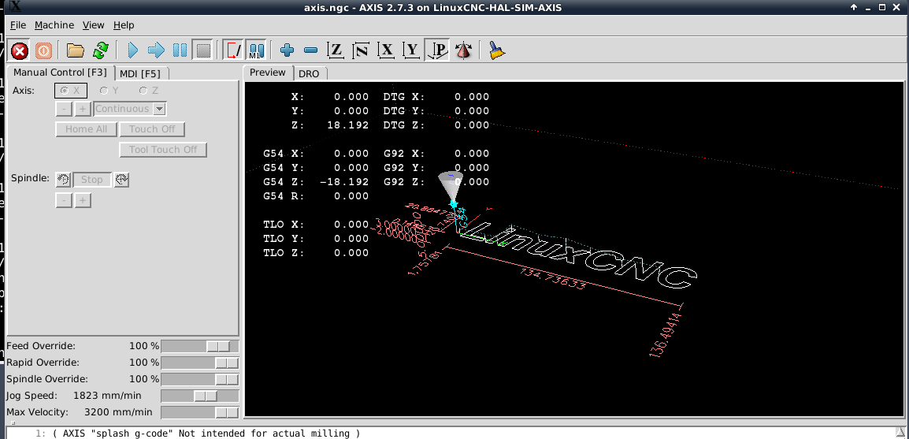Clear live plot with broom icon
This screenshot has height=439, width=909.
tap(497, 50)
